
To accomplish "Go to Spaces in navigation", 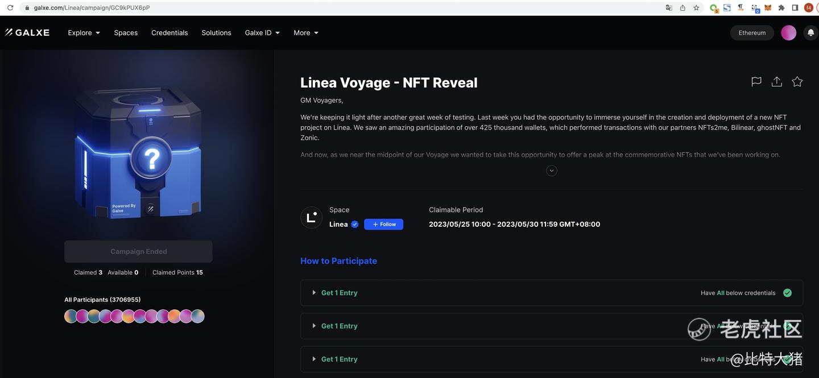I will (x=126, y=33).
